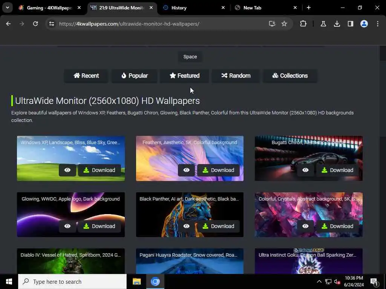Expand the hidden system tray icons
The height and width of the screenshot is (289, 386).
[319, 281]
